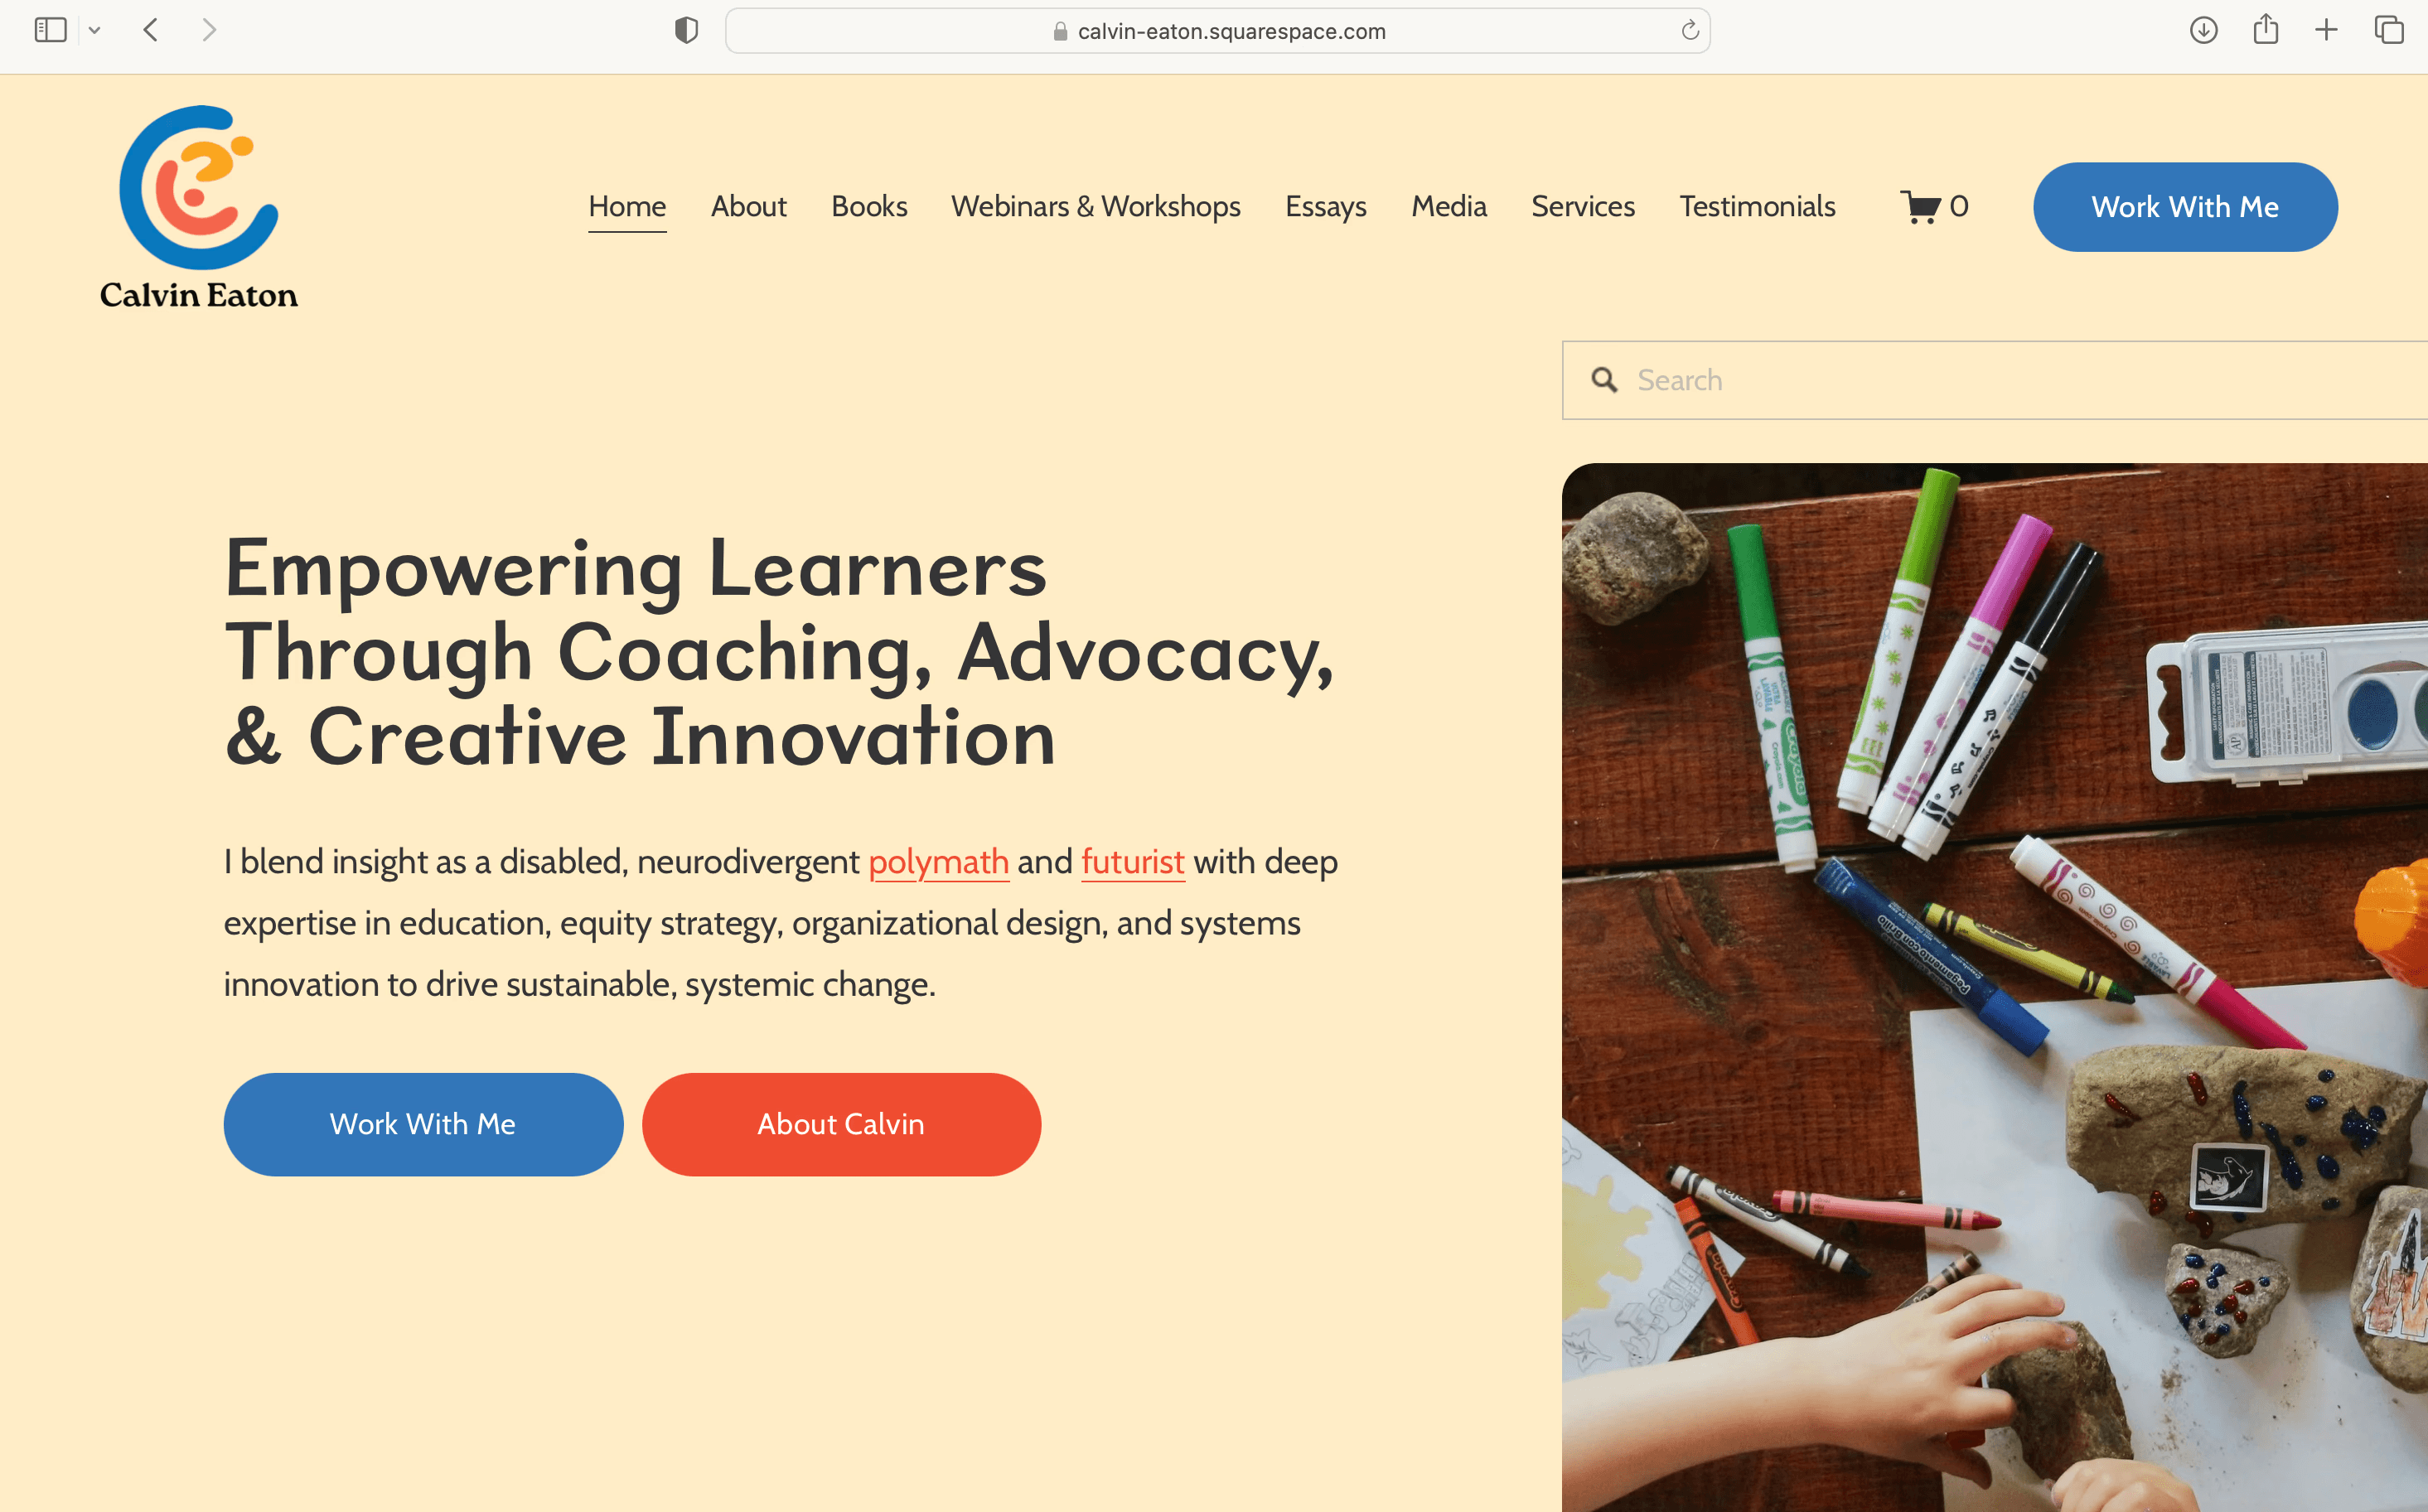Open the privacy report shield icon
The image size is (2428, 1512).
(686, 30)
